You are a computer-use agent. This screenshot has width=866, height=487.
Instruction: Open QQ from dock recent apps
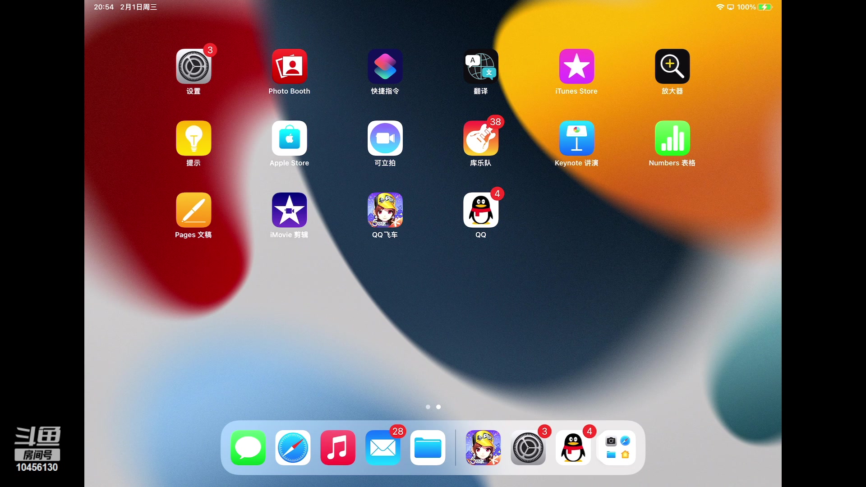click(573, 448)
